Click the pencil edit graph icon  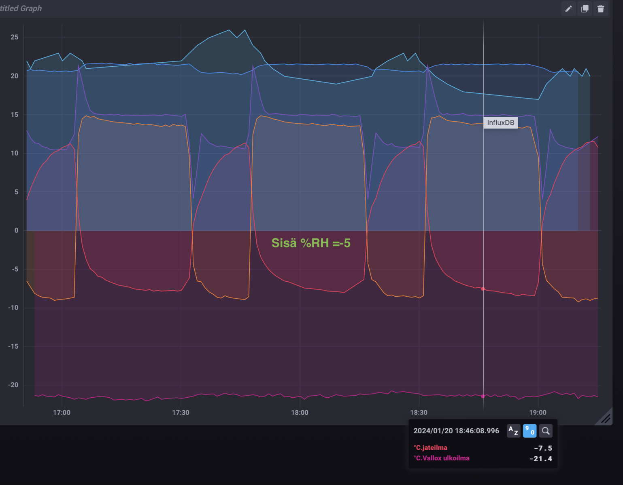[x=568, y=8]
